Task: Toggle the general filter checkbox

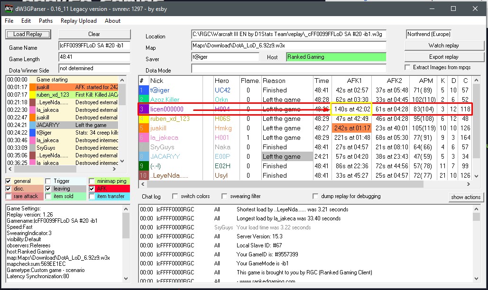Action: pos(9,181)
